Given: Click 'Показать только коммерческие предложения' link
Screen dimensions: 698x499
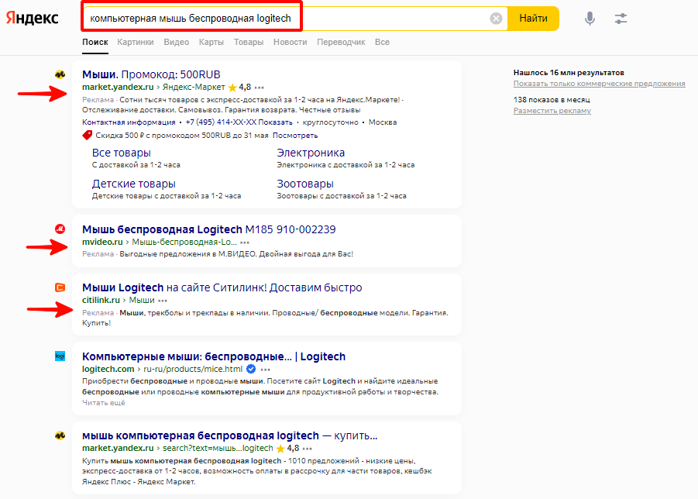Looking at the screenshot, I should point(599,84).
